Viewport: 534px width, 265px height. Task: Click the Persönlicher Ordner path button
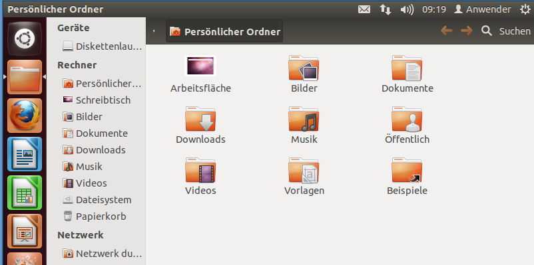(224, 31)
